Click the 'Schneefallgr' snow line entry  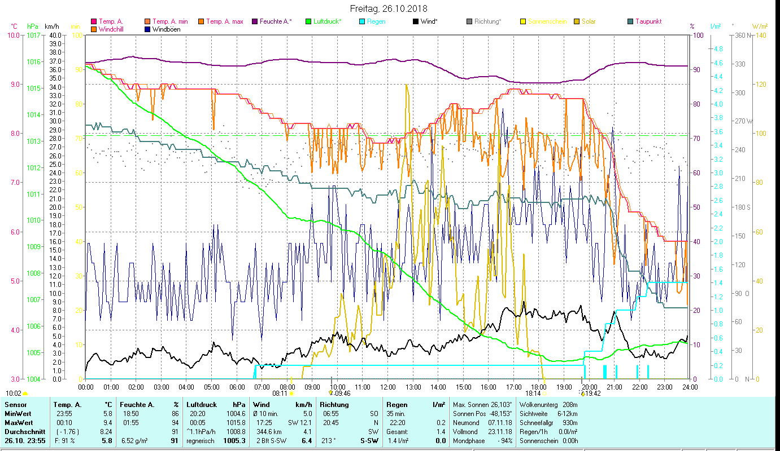[548, 422]
